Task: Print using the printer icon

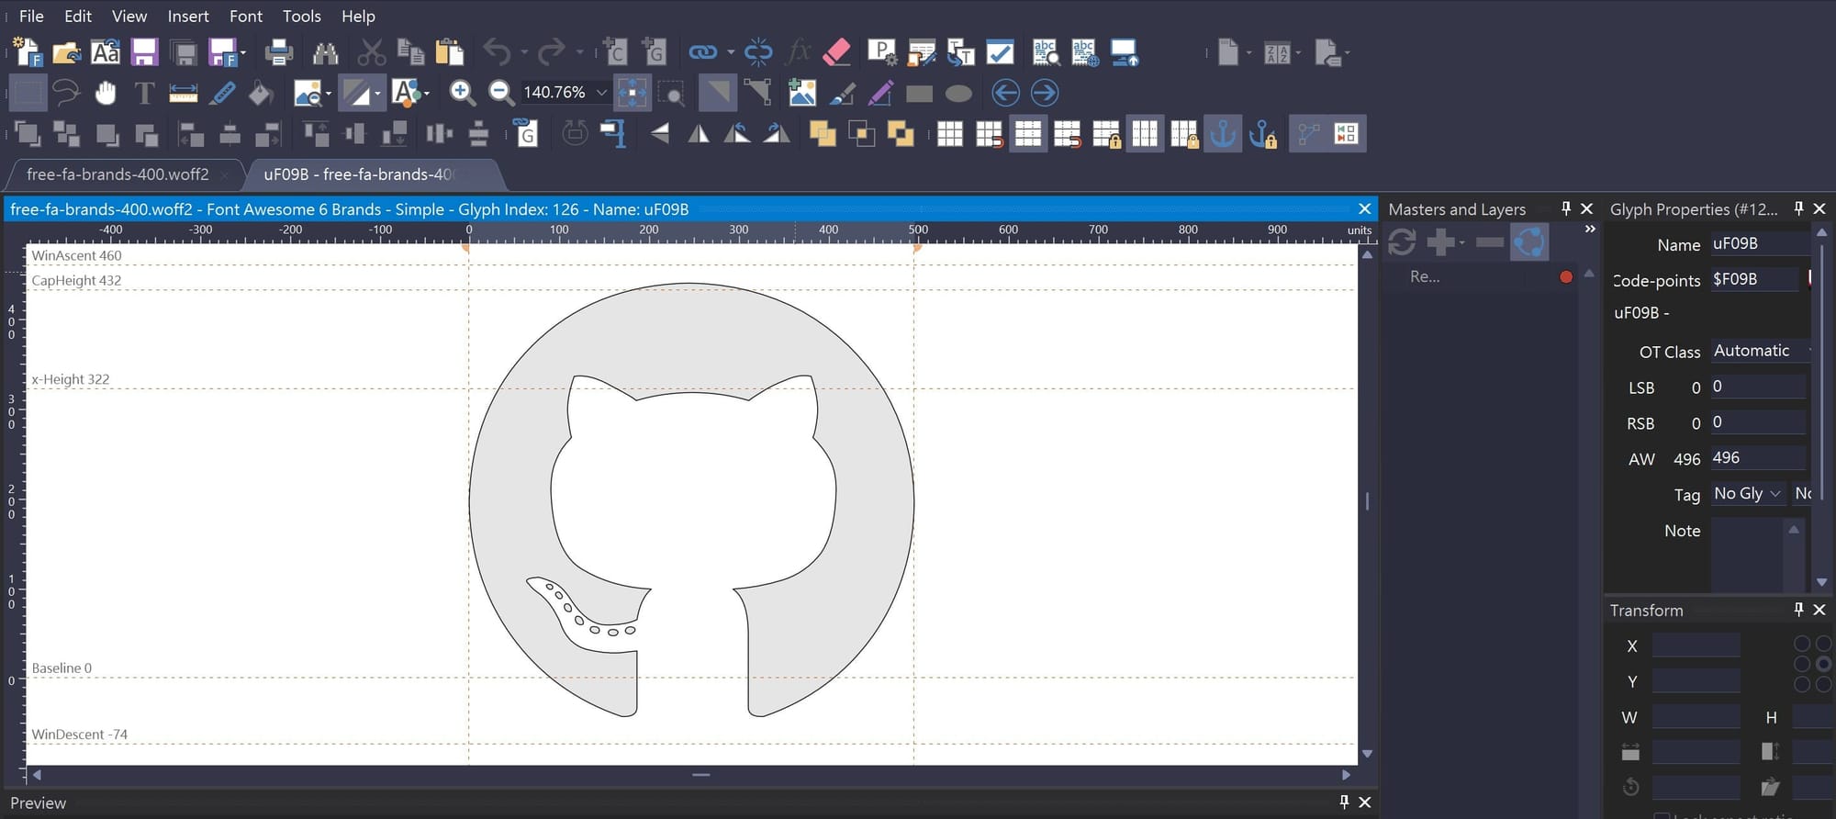Action: 278,52
